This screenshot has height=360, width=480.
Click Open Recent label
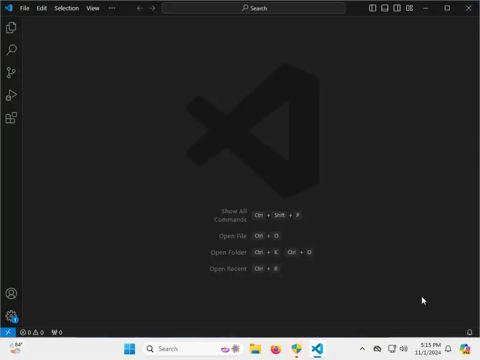click(x=228, y=269)
